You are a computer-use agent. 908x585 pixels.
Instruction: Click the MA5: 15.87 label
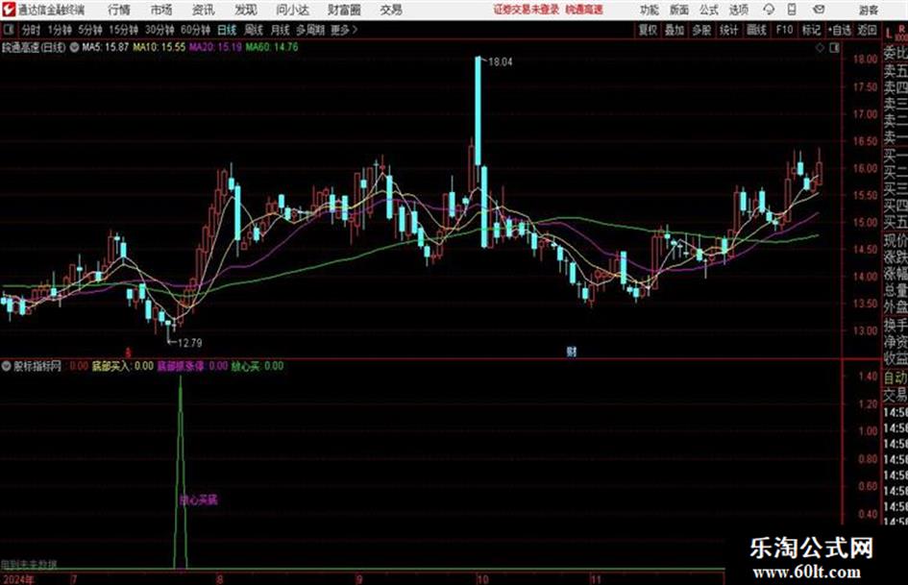point(105,47)
